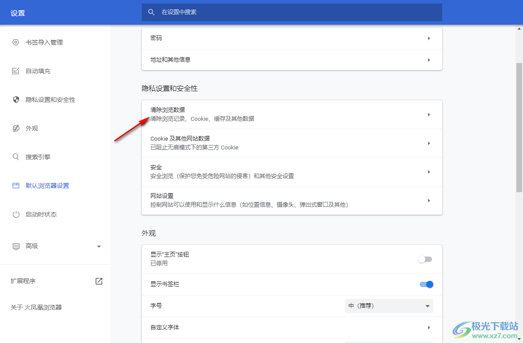
Task: Click the 搜索引擎 magnifier icon in sidebar
Action: pos(15,157)
